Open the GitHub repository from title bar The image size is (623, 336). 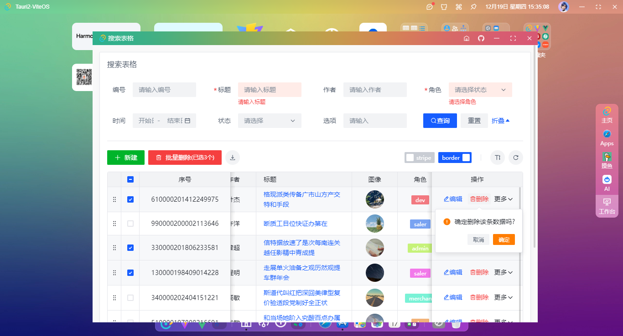tap(481, 38)
